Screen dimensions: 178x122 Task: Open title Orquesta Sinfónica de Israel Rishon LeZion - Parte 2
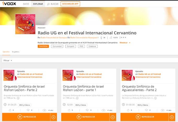click(24, 88)
